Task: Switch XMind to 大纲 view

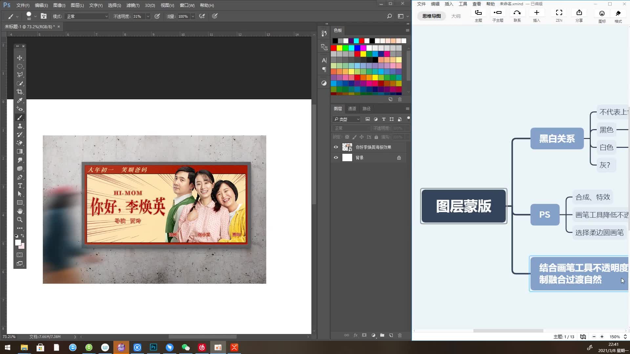Action: click(456, 16)
